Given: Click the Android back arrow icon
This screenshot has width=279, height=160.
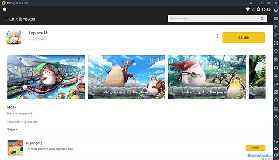Looking at the screenshot, I should coord(276,141).
